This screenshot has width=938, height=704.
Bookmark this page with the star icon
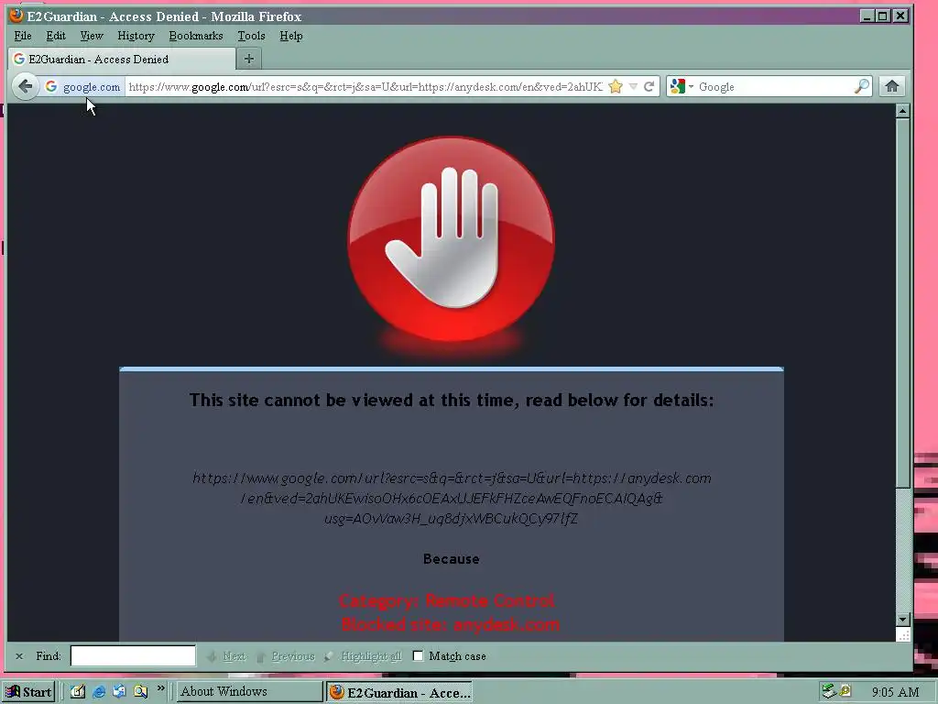pyautogui.click(x=615, y=87)
